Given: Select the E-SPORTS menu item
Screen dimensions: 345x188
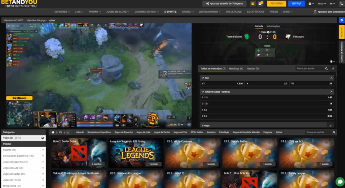Looking at the screenshot, I should tap(170, 12).
